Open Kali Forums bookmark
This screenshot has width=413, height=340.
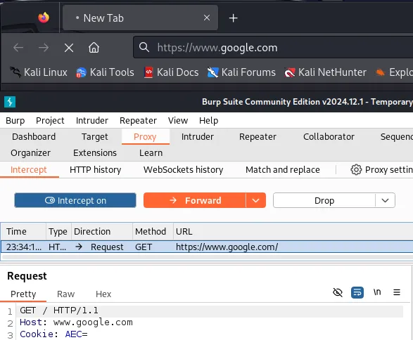[241, 72]
